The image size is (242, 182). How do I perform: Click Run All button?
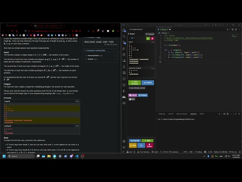[x=135, y=141]
